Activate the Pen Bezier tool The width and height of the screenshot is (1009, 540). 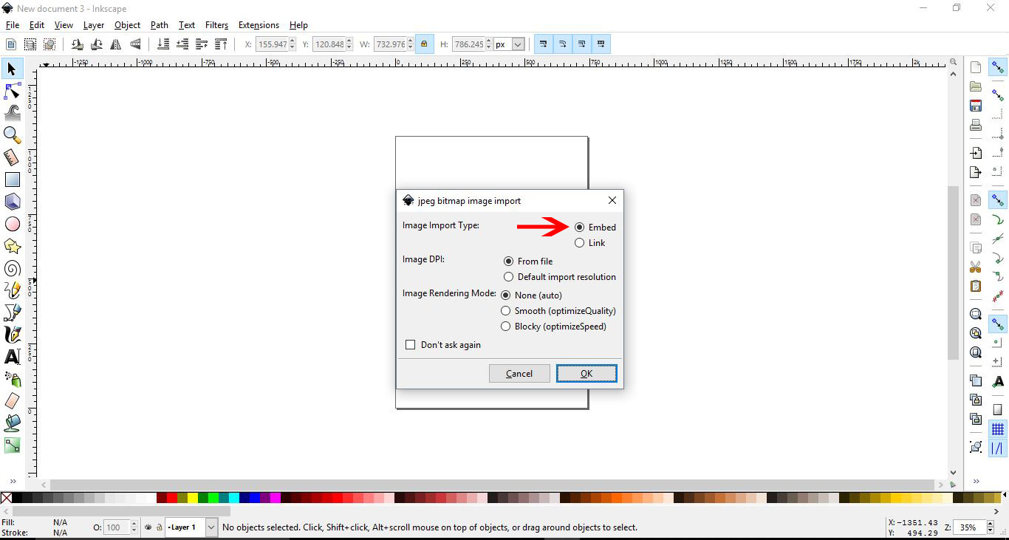click(x=12, y=312)
